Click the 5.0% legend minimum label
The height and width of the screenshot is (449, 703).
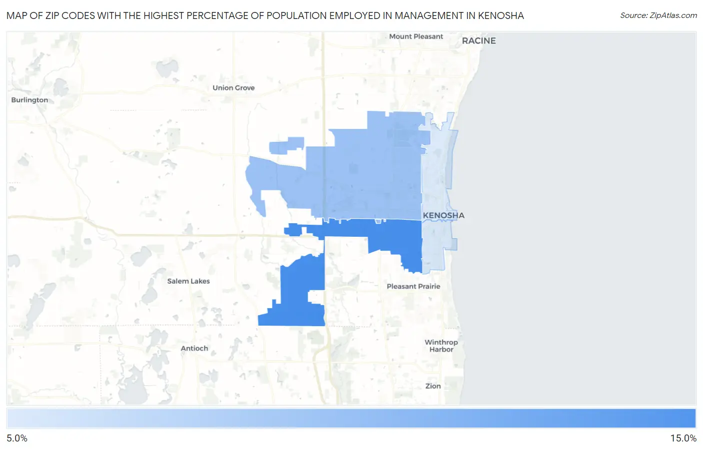(x=17, y=438)
